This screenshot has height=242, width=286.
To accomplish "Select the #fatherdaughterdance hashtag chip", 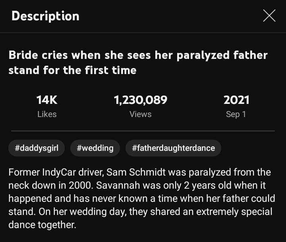I will click(x=173, y=148).
